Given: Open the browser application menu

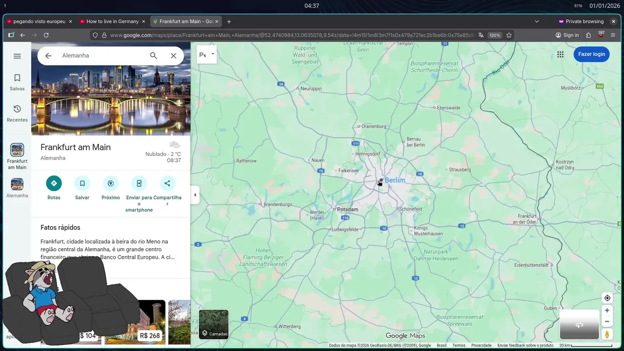Looking at the screenshot, I should tap(613, 35).
